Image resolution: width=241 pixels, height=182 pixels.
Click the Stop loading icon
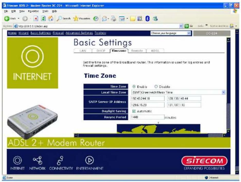(x=36, y=18)
